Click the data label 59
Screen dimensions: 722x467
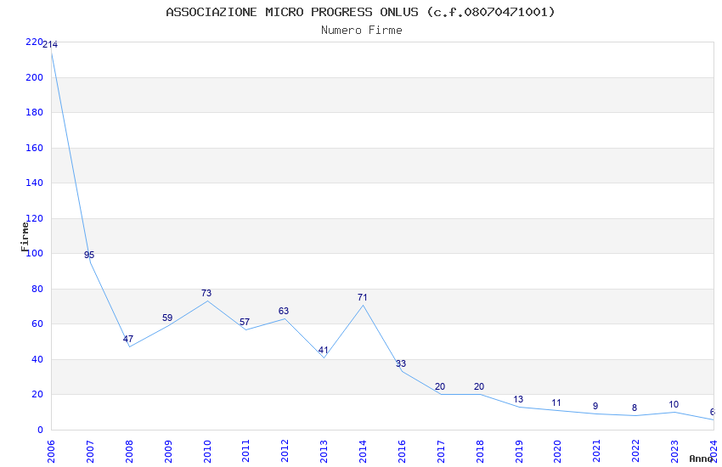tap(167, 318)
